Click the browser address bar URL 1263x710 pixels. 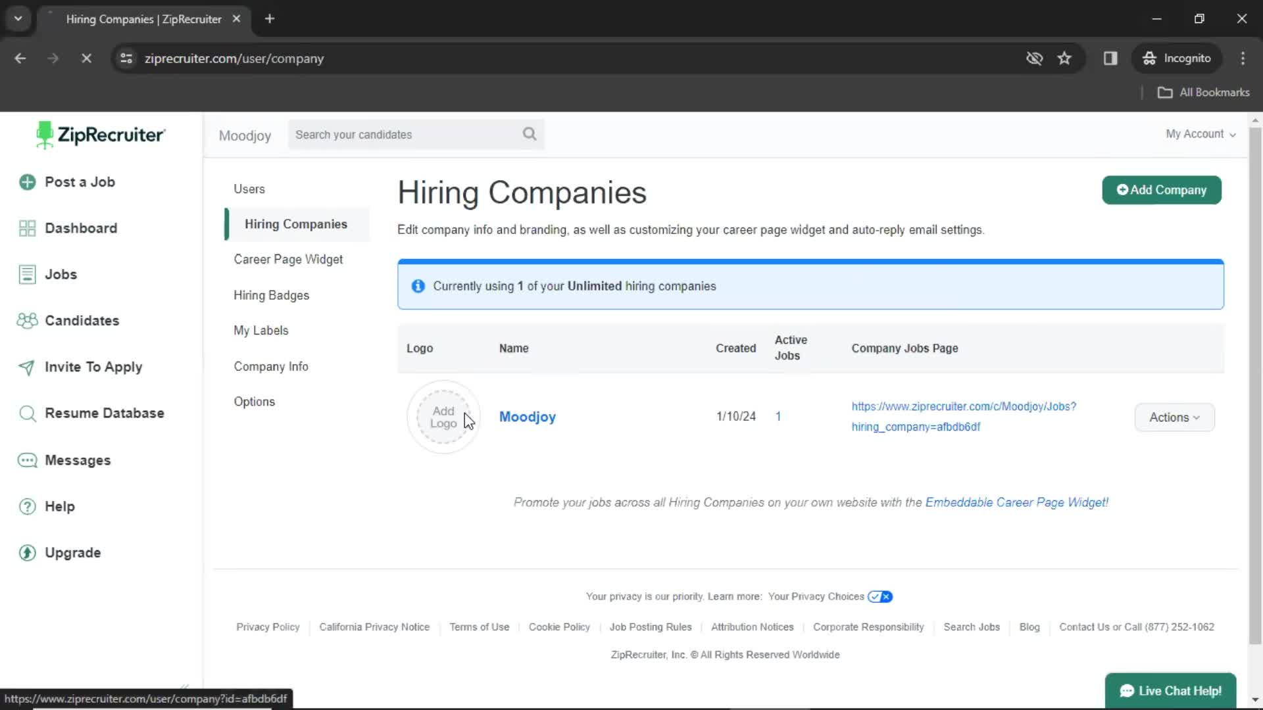[234, 59]
